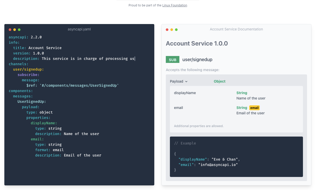
Task: Click green dot in Account Service Documentation window
Action: (x=176, y=30)
